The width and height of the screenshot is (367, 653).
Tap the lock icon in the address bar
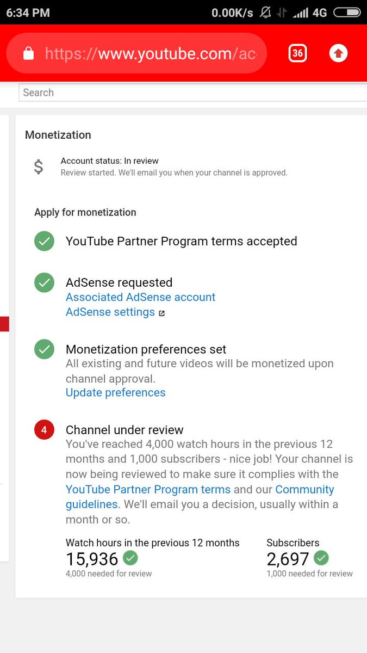pos(29,53)
